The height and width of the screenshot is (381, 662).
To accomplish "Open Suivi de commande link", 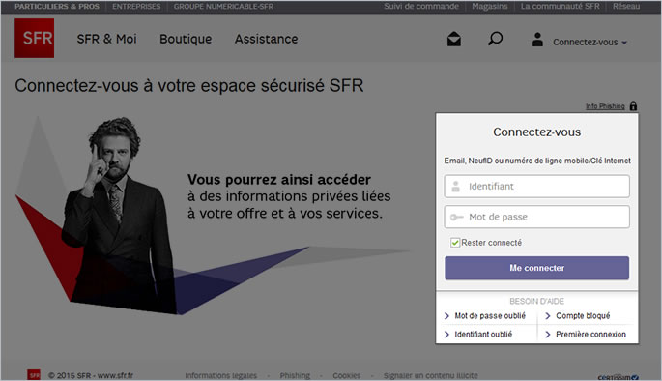I will 421,7.
